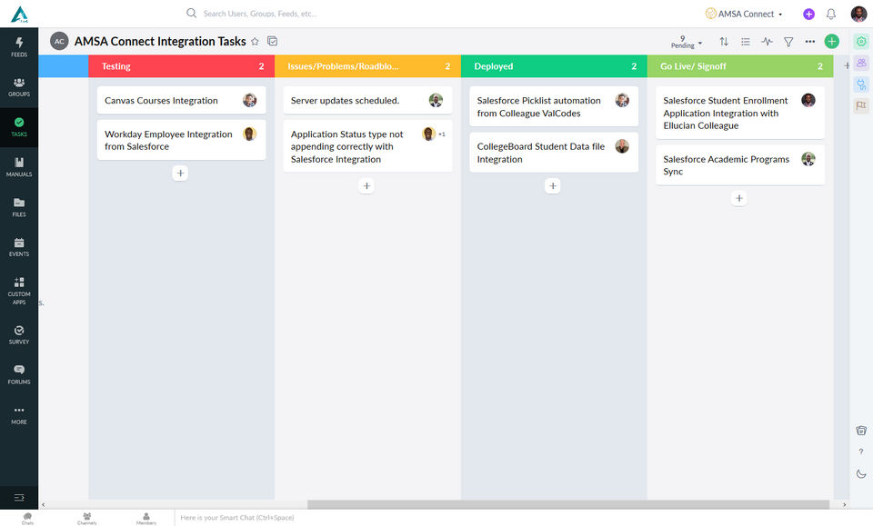Open the Events sidebar section
Screen dimensions: 873x526
click(x=19, y=247)
